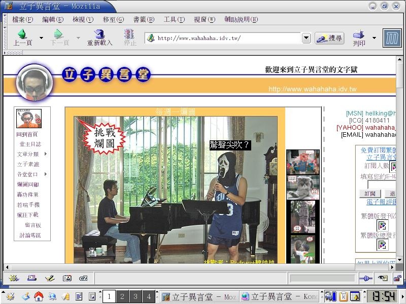This screenshot has height=304, width=406.
Task: Expand the 文章分類 submenu arrow
Action: [x=46, y=154]
